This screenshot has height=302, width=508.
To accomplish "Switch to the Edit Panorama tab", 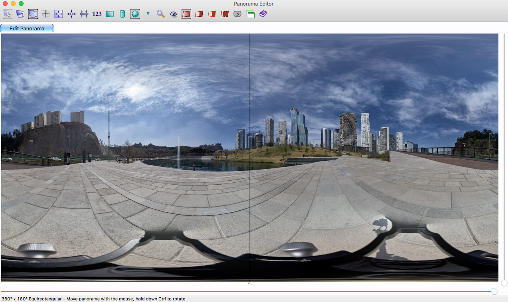I will [x=27, y=28].
